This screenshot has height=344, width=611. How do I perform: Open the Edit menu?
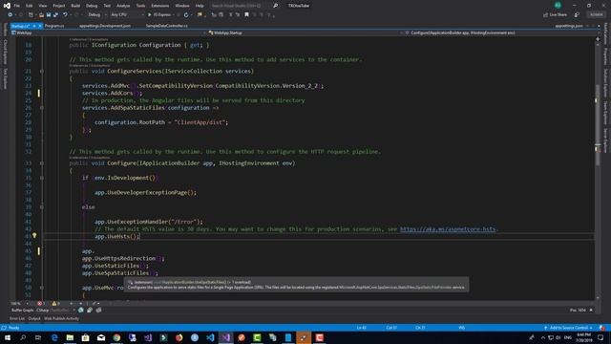(30, 6)
